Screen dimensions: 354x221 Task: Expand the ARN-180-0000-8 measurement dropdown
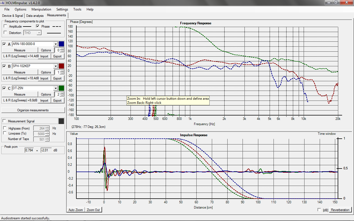tap(55, 44)
